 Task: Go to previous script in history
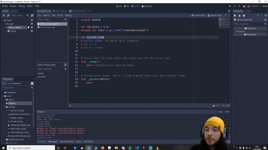[226, 15]
